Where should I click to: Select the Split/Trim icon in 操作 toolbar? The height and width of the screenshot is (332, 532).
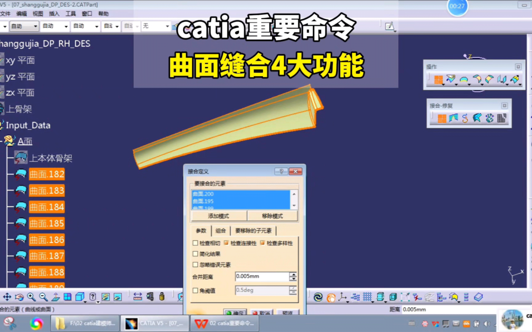pyautogui.click(x=451, y=79)
